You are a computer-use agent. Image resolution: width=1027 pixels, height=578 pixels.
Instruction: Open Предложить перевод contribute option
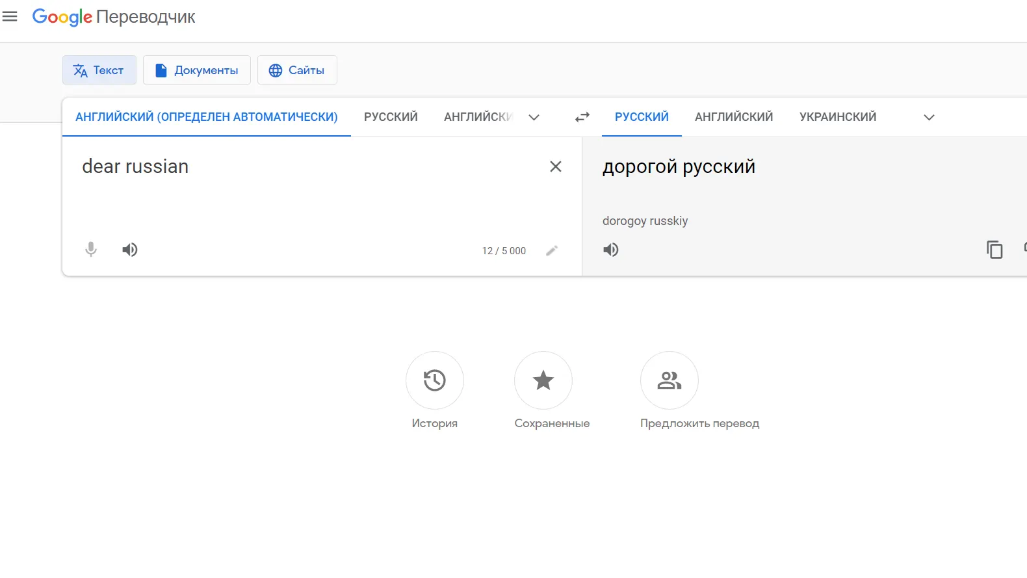700,391
